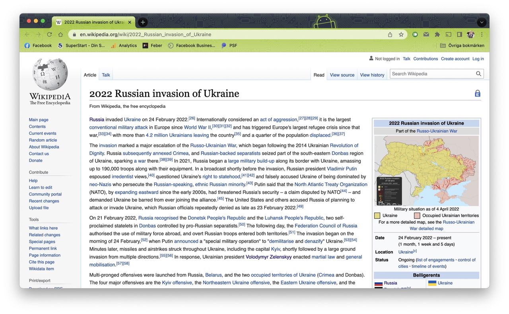The image size is (509, 314).
Task: Click the Wikipedia search magnifier
Action: point(478,74)
